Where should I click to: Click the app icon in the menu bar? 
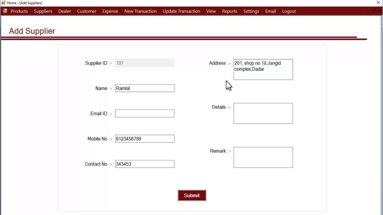point(5,11)
